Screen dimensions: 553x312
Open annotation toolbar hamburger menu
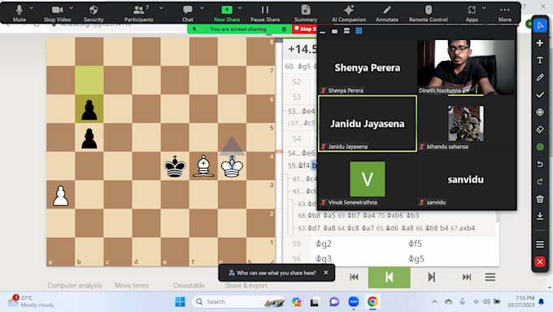[x=540, y=244]
